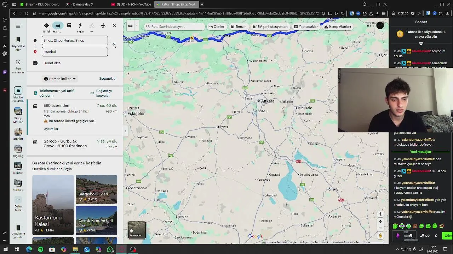Show your location on the map
Viewport: 453px width, 254px height.
point(380,214)
